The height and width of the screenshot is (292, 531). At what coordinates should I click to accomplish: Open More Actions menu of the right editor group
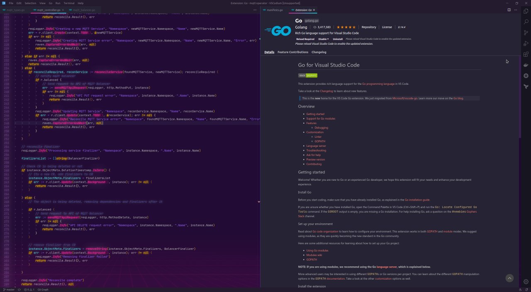tap(516, 10)
